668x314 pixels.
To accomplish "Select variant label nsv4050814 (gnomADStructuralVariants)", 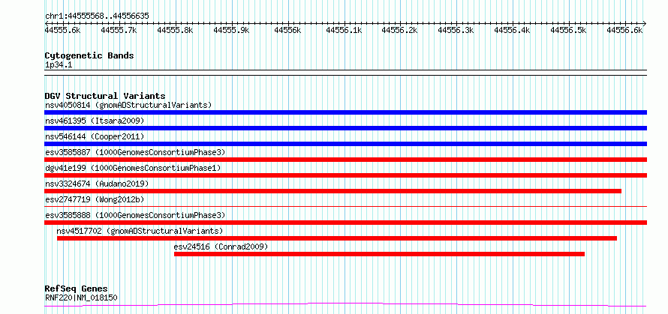I will click(x=128, y=105).
